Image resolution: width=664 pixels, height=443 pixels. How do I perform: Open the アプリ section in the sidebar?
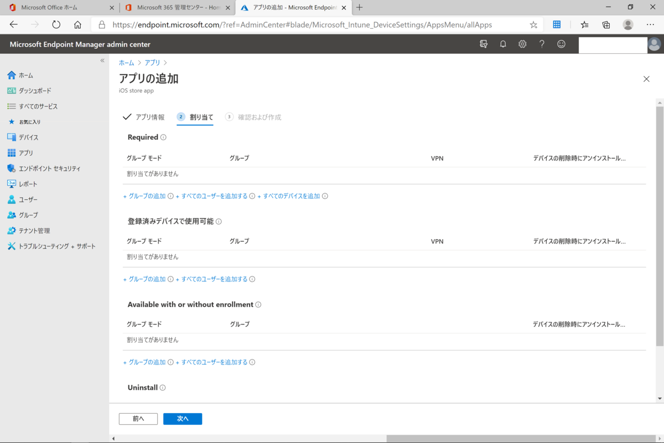coord(26,153)
